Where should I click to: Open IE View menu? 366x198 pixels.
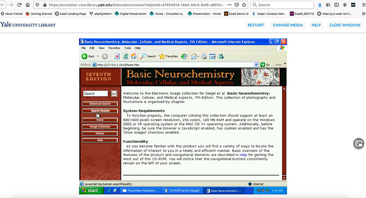[x=101, y=48]
